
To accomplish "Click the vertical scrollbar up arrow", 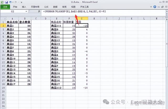I will coord(167,19).
